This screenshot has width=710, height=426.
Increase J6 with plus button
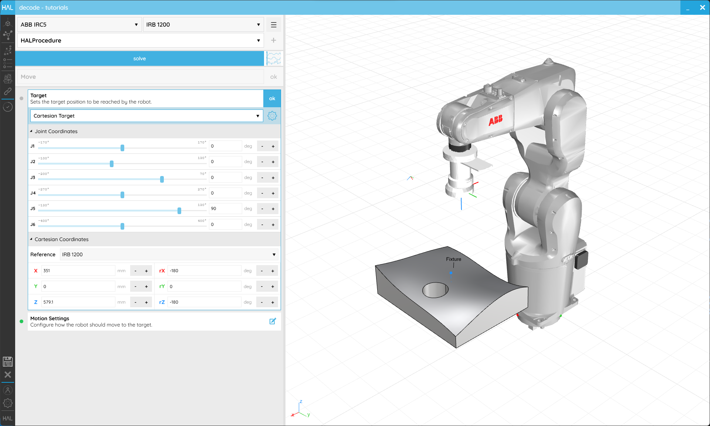273,225
